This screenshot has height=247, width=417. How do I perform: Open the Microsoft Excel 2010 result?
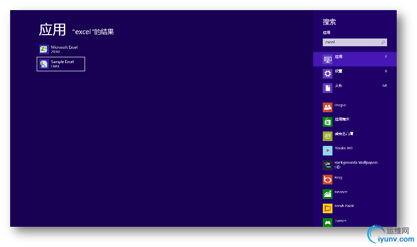pyautogui.click(x=60, y=50)
